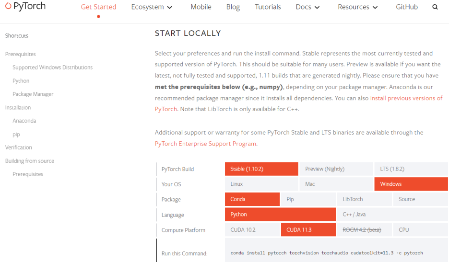Jump to Prerequisites under Building from source

28,174
